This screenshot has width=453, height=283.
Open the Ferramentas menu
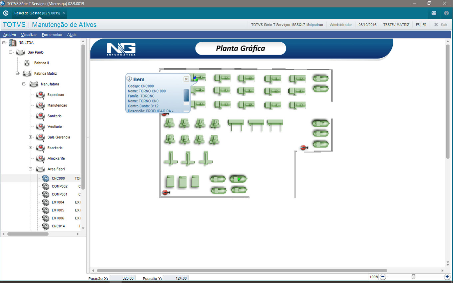coord(52,35)
